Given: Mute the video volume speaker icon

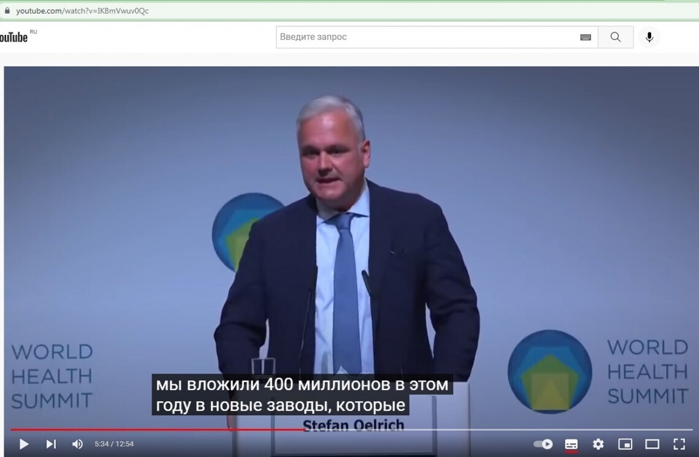Looking at the screenshot, I should coord(77,444).
